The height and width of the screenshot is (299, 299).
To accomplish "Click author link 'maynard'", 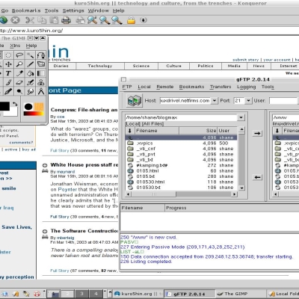I will tap(66, 172).
